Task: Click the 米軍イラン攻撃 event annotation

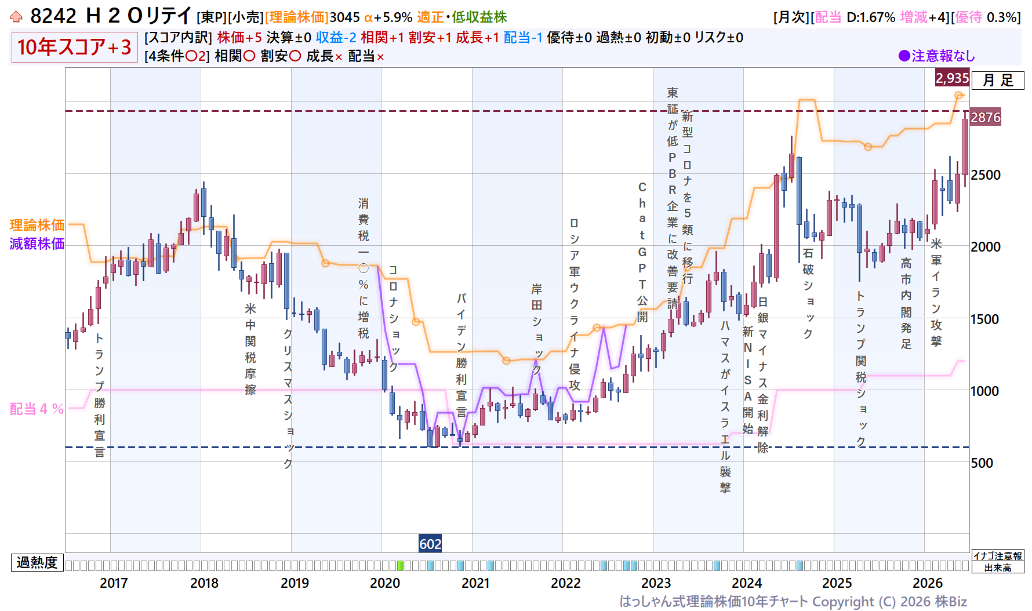Action: click(936, 293)
